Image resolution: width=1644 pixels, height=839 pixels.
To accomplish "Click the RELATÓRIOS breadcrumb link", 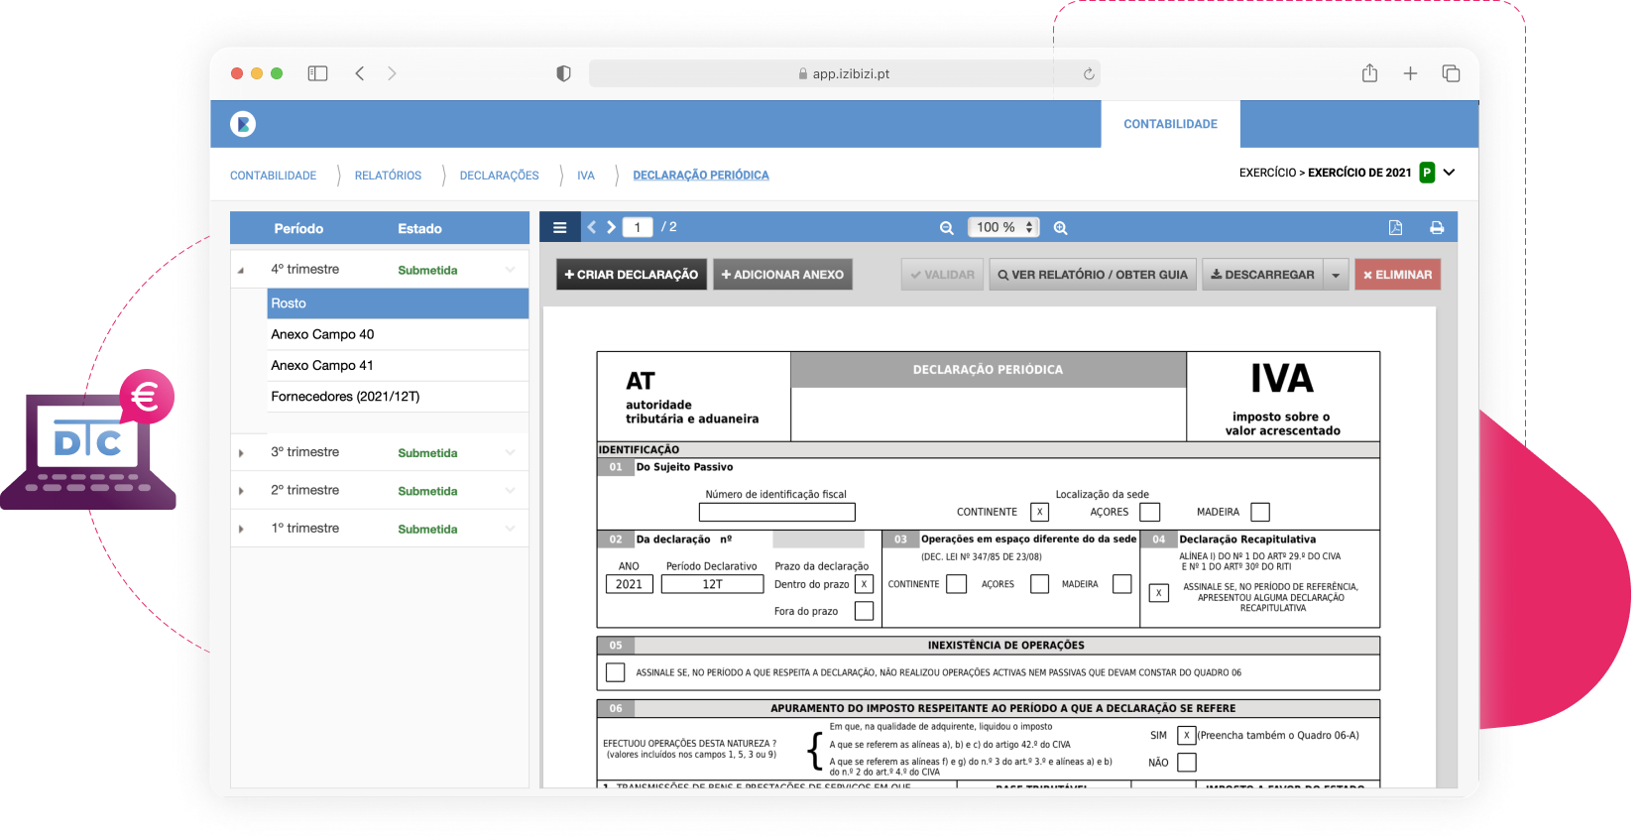I will 388,176.
